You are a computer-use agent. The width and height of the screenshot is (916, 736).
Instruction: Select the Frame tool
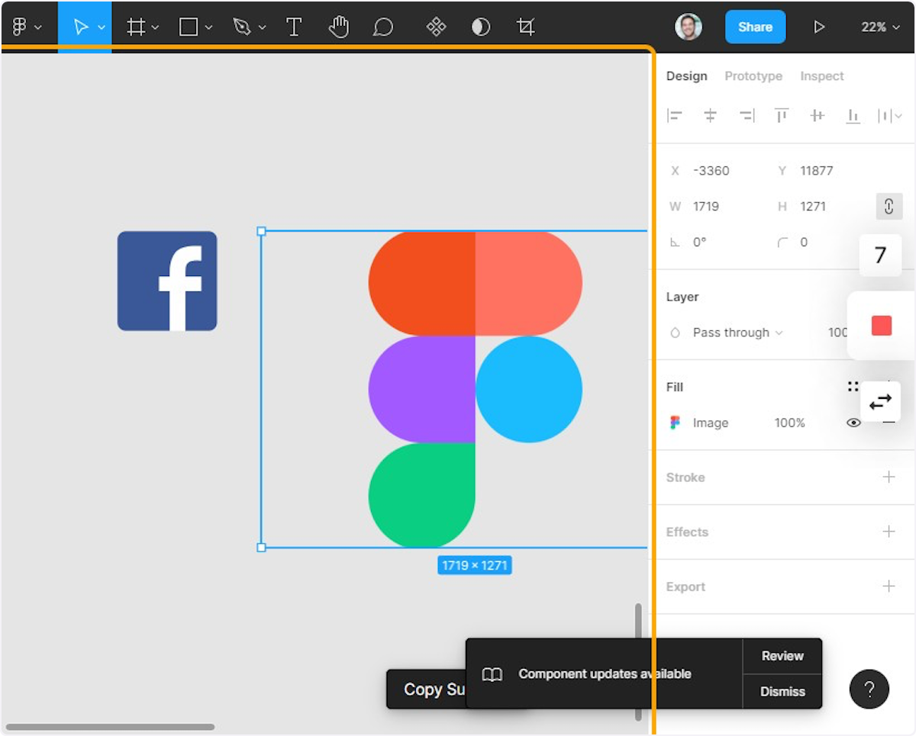[136, 27]
